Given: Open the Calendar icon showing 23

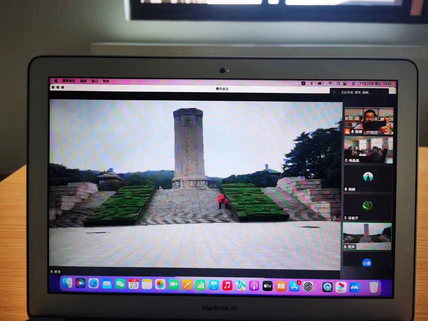Looking at the screenshot, I should coord(133,284).
